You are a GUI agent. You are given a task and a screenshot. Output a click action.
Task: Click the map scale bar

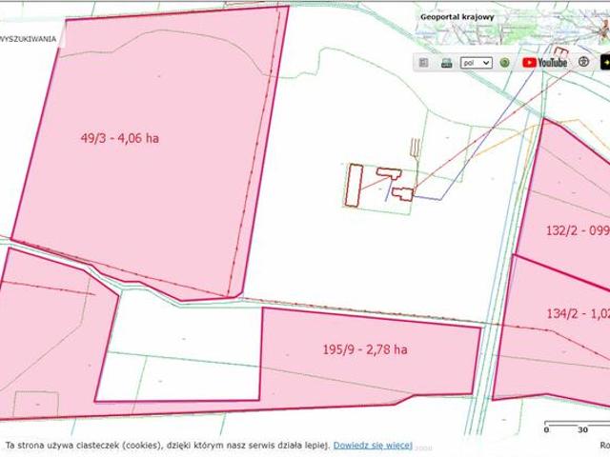[x=577, y=427]
